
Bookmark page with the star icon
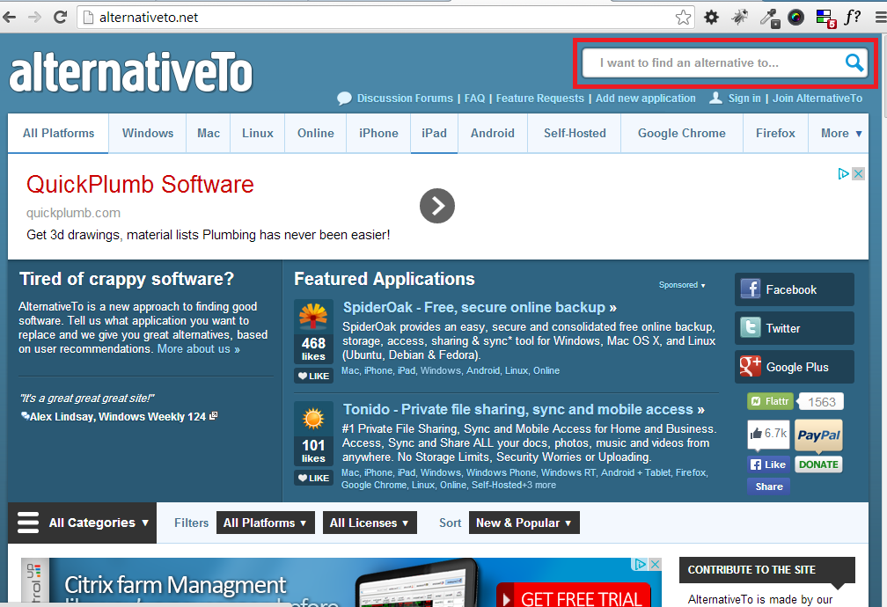683,18
